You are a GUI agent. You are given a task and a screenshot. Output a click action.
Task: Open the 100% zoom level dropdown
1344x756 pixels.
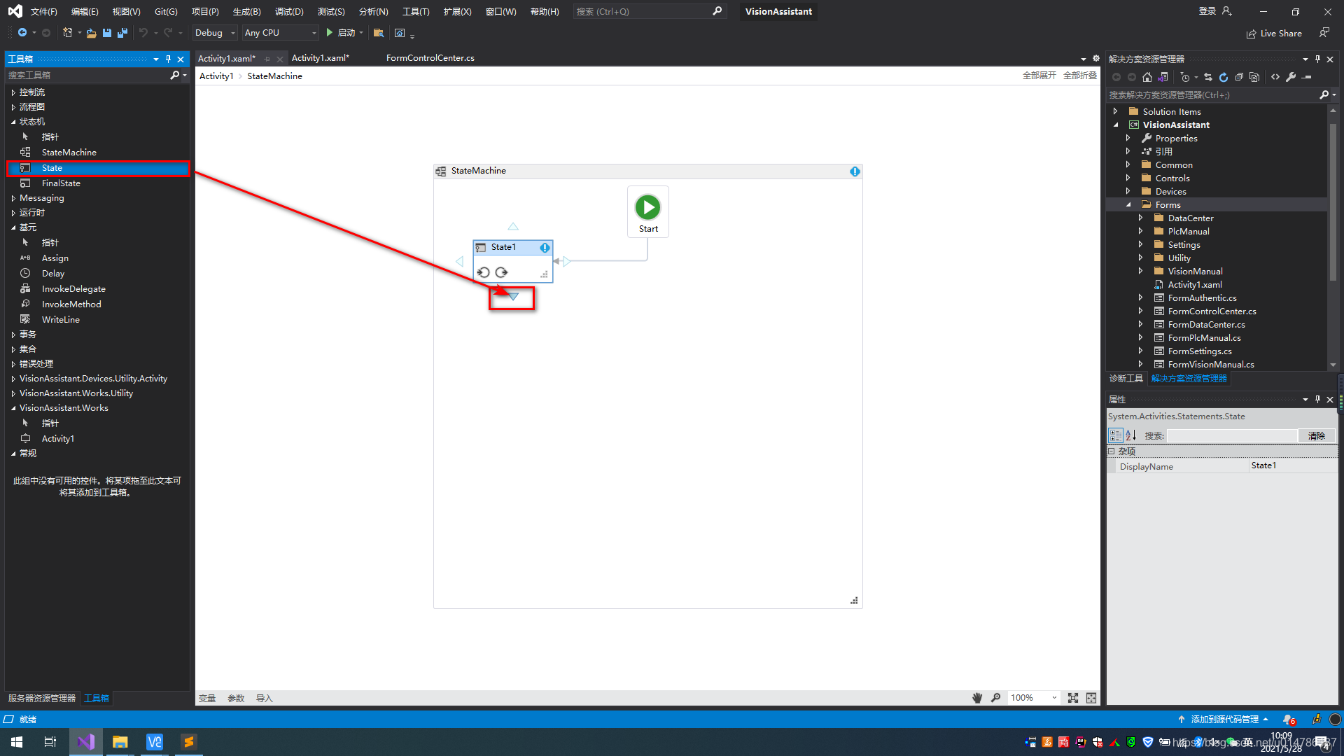pos(1054,698)
